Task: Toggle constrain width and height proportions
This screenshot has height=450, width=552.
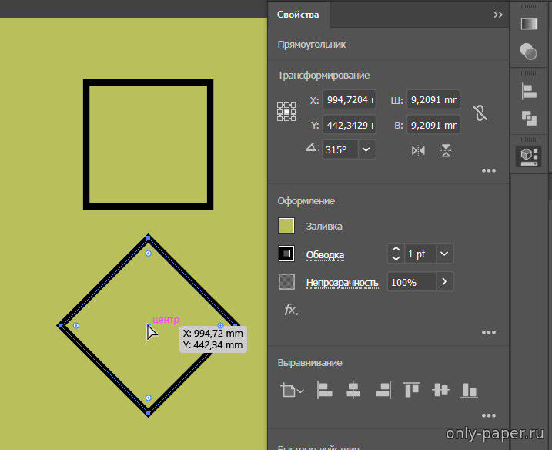Action: 480,112
